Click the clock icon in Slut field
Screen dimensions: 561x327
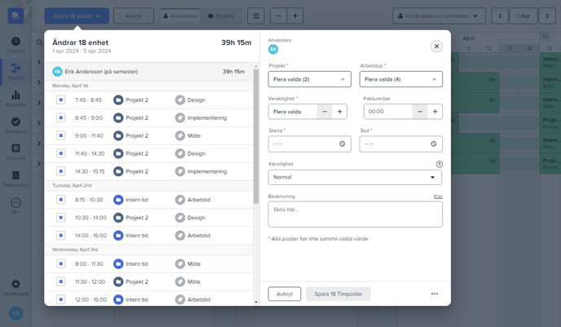coord(433,144)
